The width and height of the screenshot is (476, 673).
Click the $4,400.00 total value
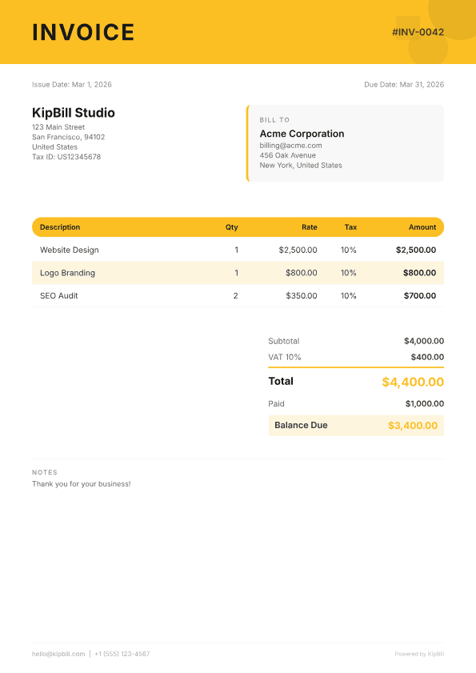pyautogui.click(x=413, y=382)
